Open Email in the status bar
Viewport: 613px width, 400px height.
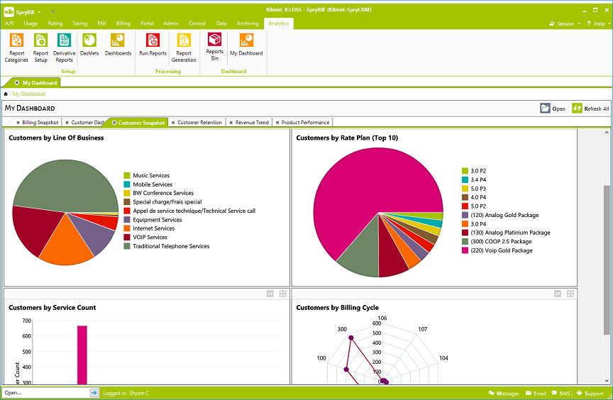pos(536,393)
